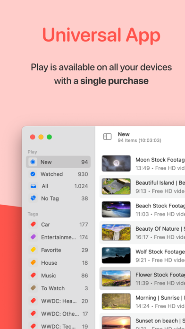Click the New header title
The height and width of the screenshot is (329, 185).
point(124,134)
